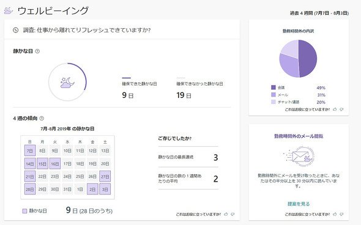Click the clock icon beside the survey question
The height and width of the screenshot is (225, 361).
(x=16, y=30)
